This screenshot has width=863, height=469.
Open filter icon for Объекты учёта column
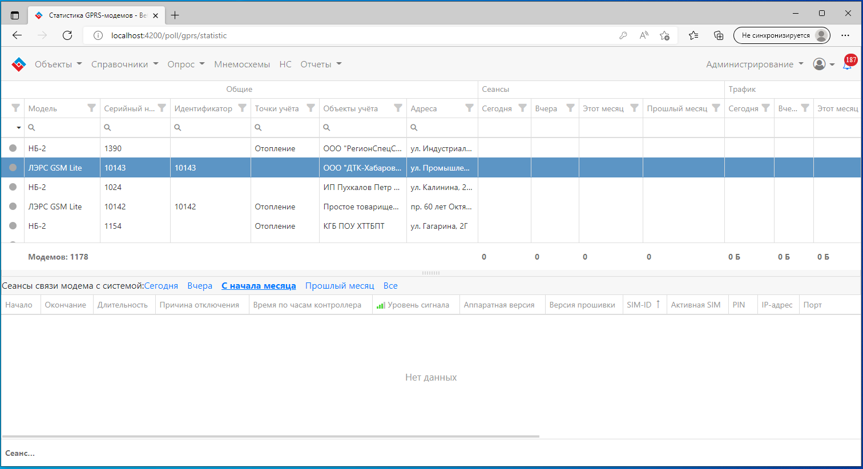(x=398, y=108)
